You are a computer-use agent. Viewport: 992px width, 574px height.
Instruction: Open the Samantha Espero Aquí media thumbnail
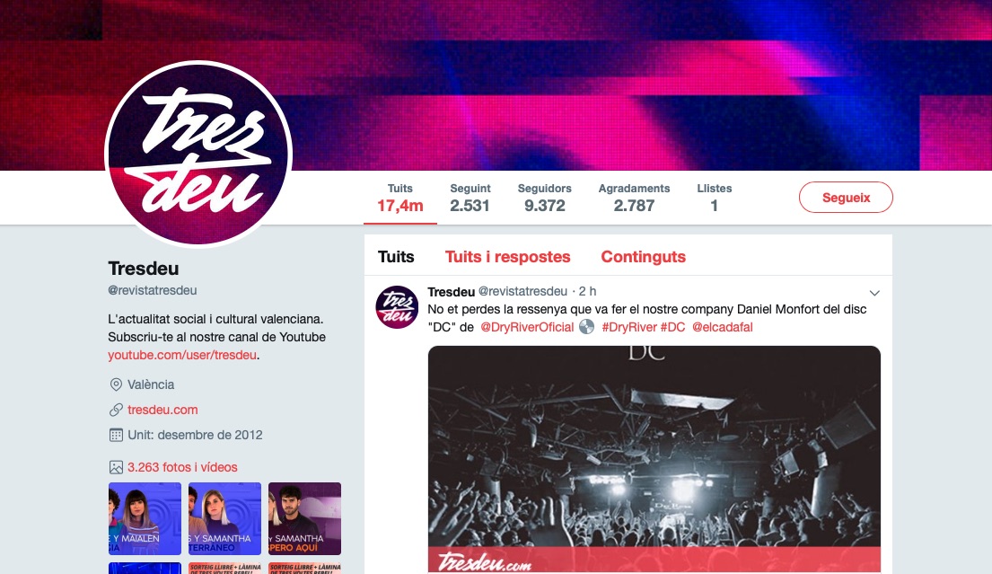point(304,519)
